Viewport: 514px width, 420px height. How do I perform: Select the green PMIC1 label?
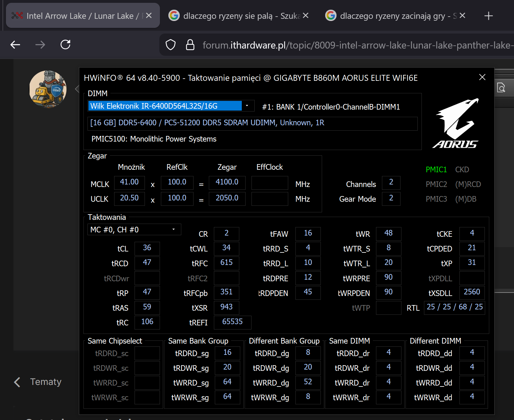click(436, 170)
